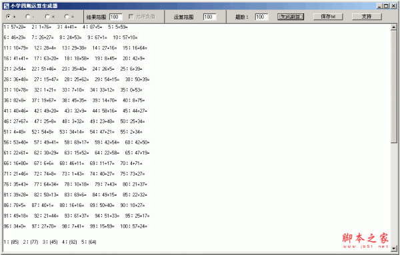The height and width of the screenshot is (255, 400).
Task: Click question text '82: 50+13='
Action: tap(46, 194)
